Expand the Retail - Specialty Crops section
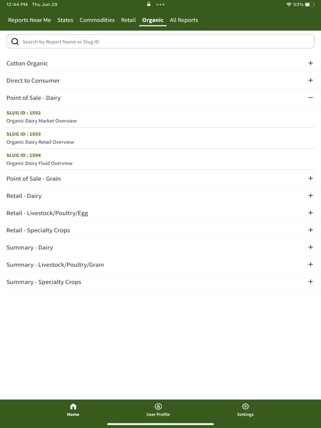 (x=311, y=230)
